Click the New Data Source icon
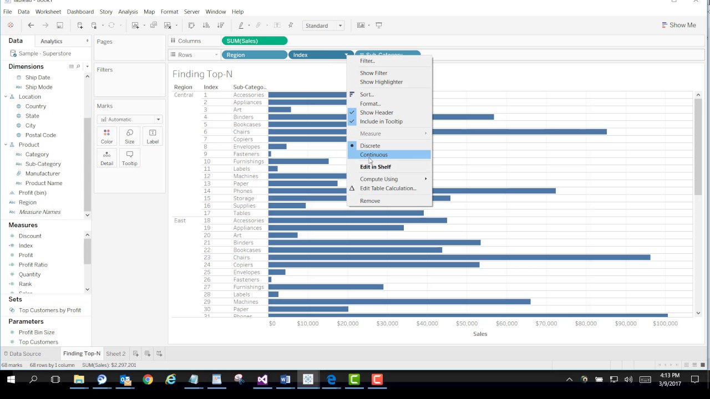The height and width of the screenshot is (399, 710). point(80,25)
